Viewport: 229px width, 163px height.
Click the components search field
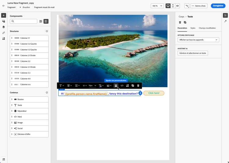24,21
